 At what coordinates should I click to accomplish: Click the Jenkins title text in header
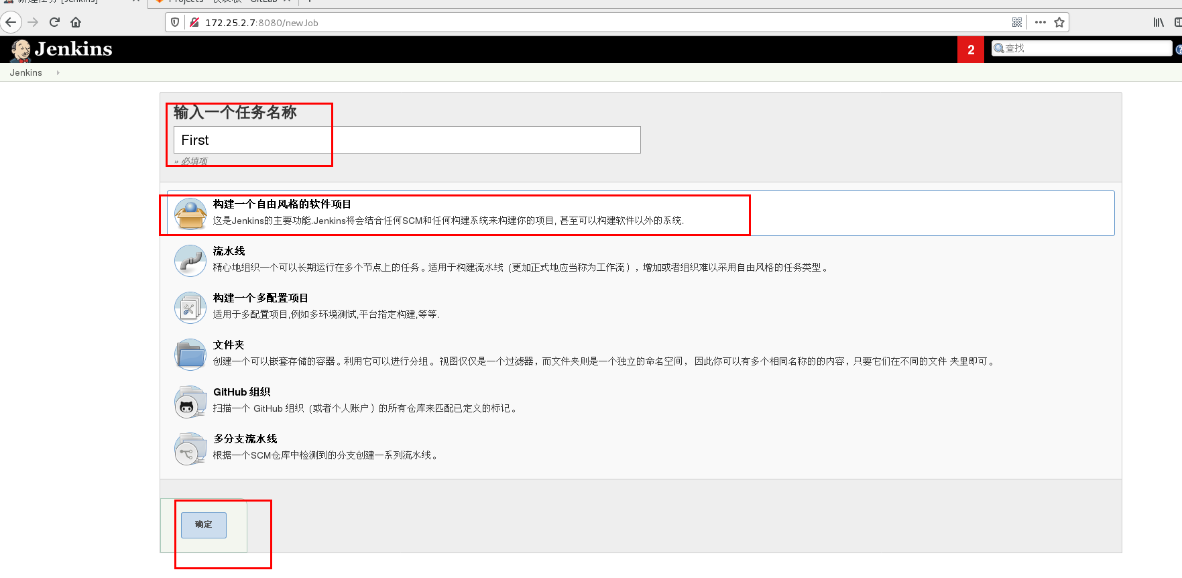tap(74, 49)
